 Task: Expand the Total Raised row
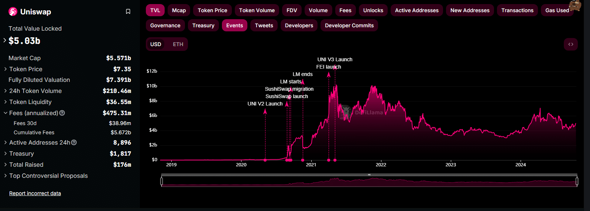pos(6,165)
